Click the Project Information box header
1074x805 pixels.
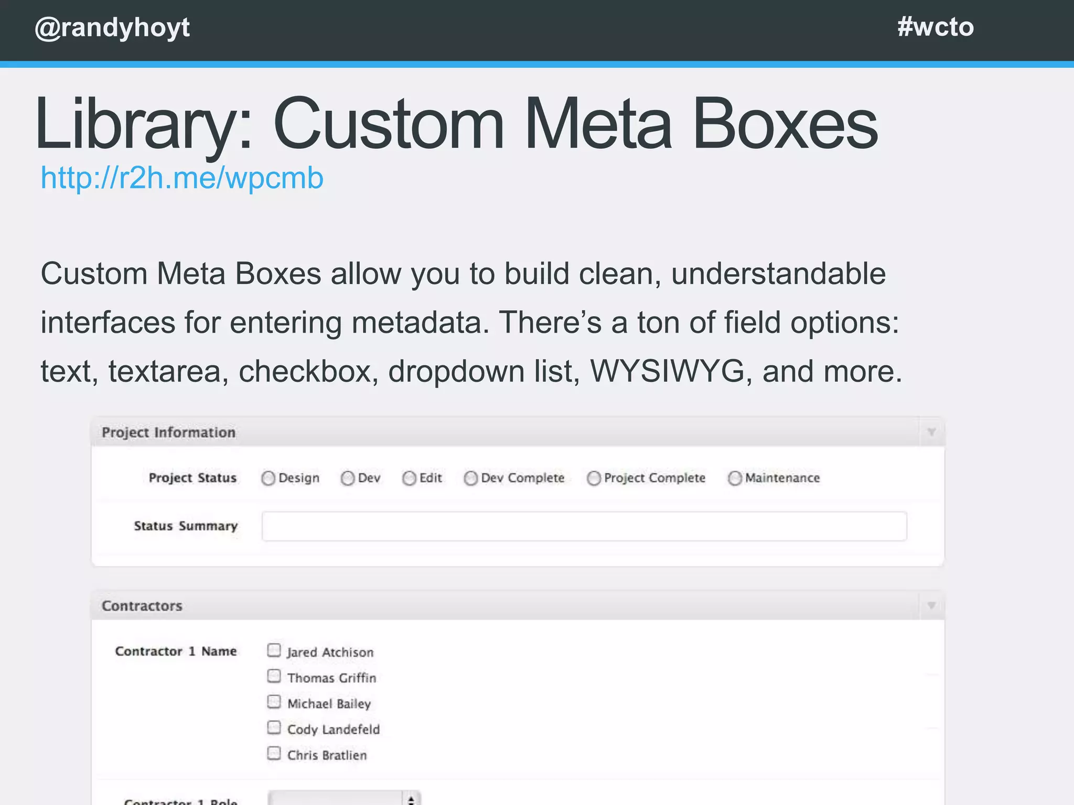[168, 432]
